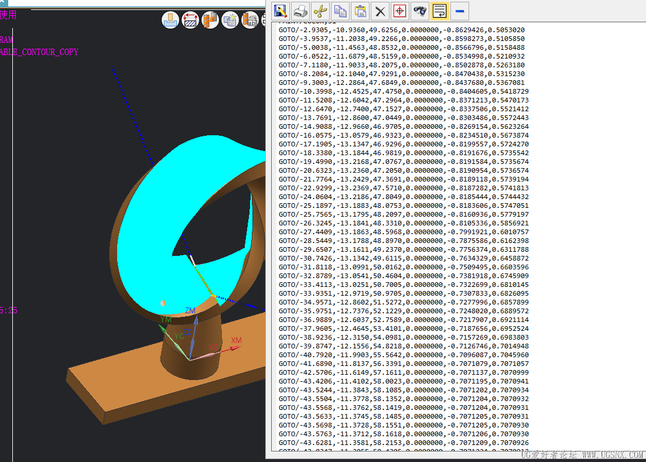Select the line starting GOTO/-10.3998

coord(404,91)
